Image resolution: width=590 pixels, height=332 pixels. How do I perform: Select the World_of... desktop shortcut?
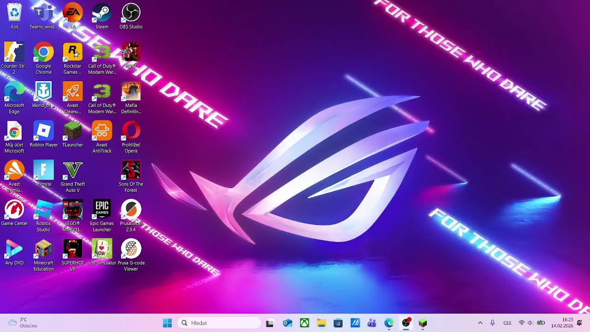[x=43, y=95]
